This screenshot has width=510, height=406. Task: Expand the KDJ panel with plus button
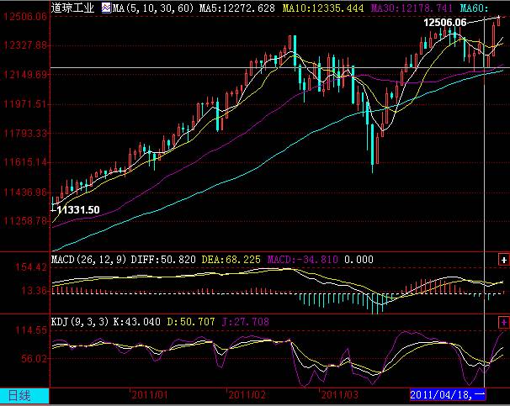click(x=504, y=322)
